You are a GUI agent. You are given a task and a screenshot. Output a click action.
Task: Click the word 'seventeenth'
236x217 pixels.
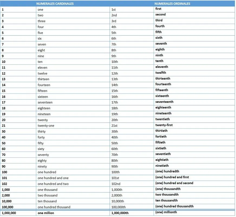(x=164, y=102)
